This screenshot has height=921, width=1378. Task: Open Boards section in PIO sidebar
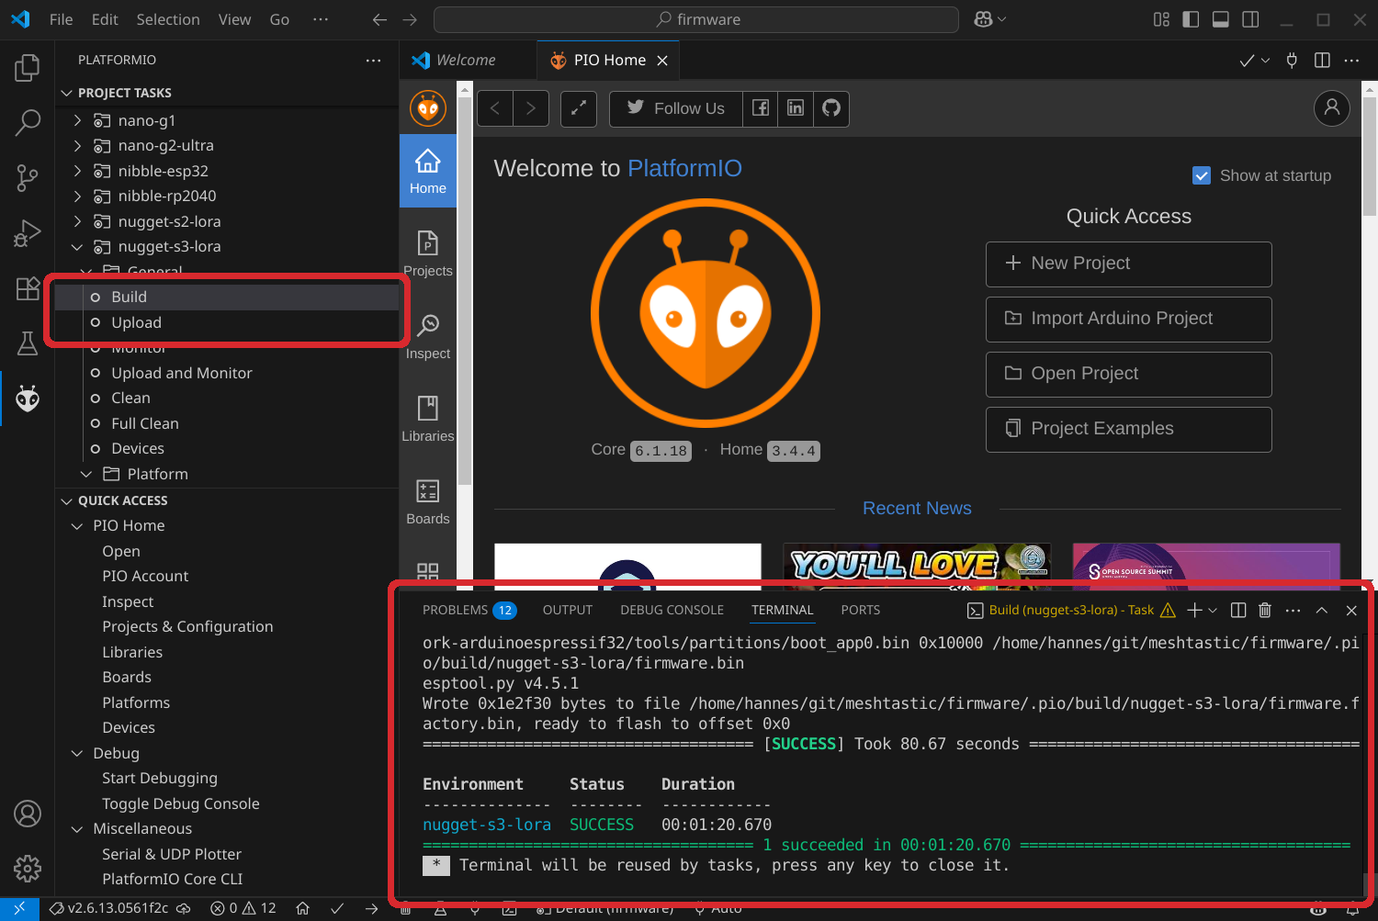[427, 501]
